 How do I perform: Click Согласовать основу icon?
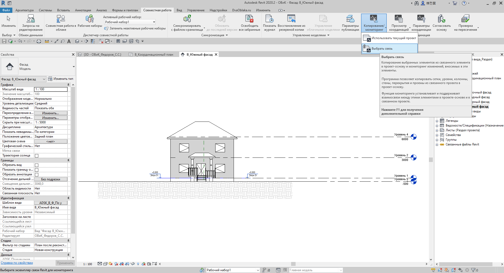click(x=441, y=19)
